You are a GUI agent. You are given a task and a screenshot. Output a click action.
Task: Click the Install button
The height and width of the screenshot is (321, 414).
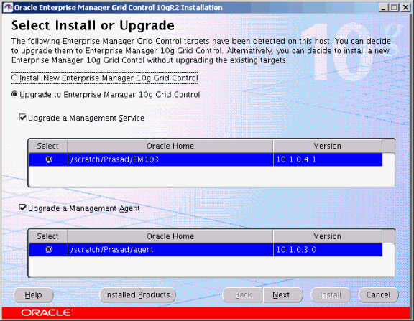tap(331, 294)
